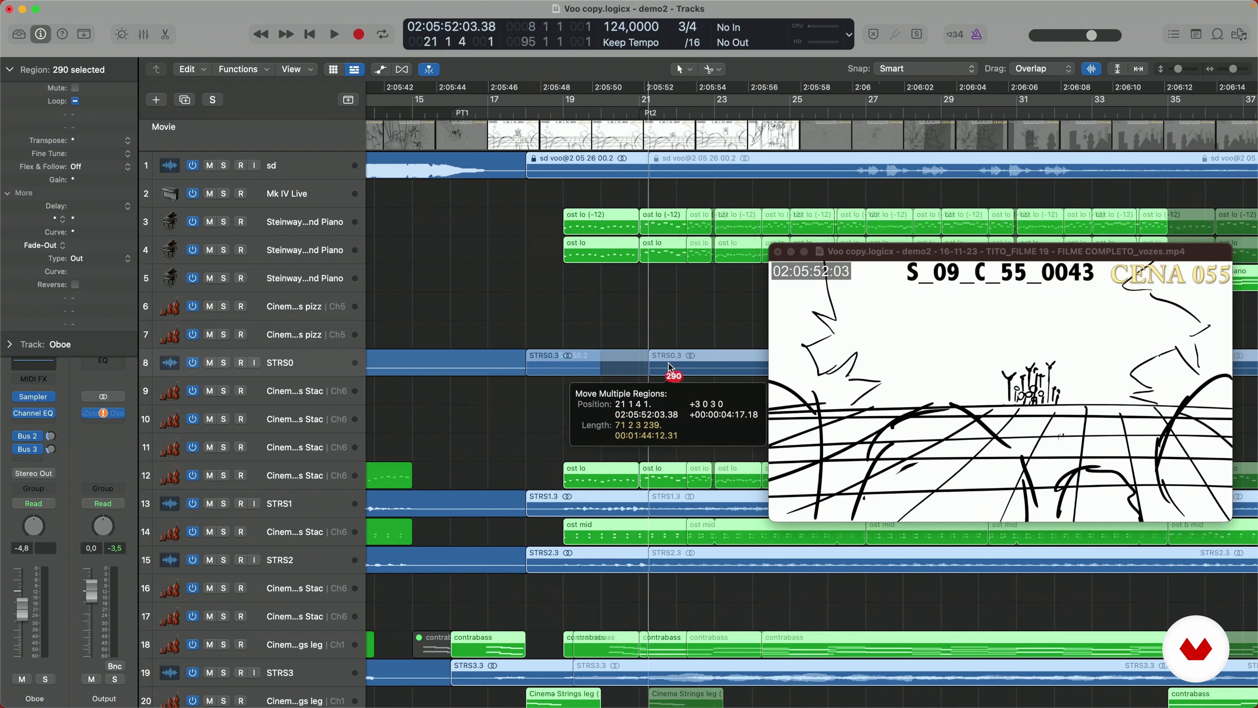Open Quick Help question mark button
The height and width of the screenshot is (708, 1258).
click(62, 34)
